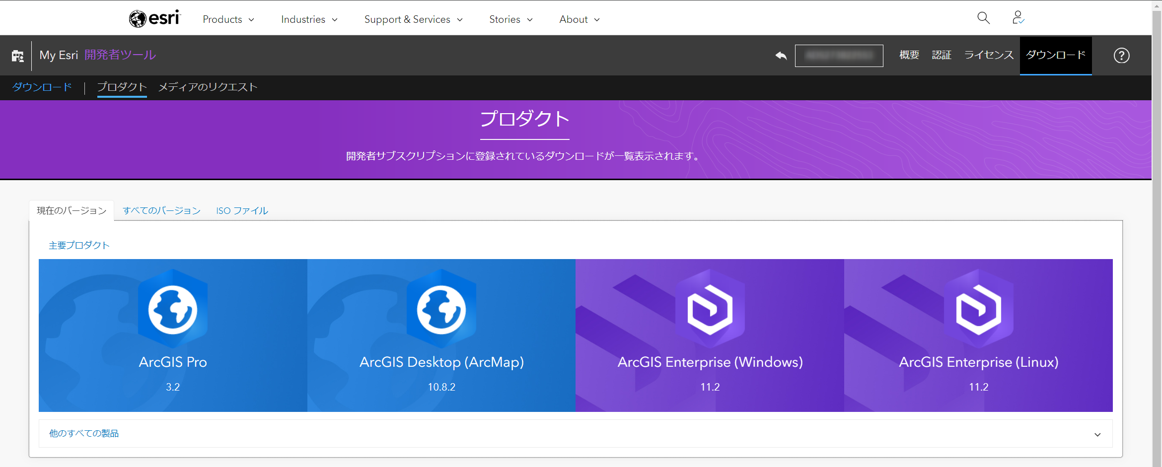Open the 認証 tab
The width and height of the screenshot is (1162, 467).
[x=942, y=55]
